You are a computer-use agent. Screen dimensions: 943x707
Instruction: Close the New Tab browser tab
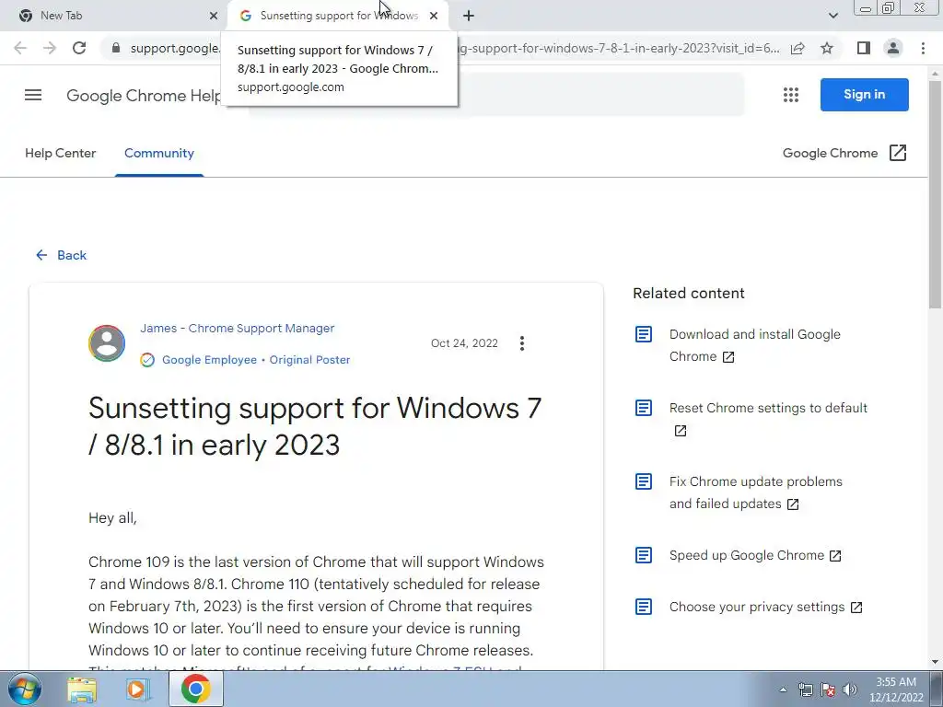pyautogui.click(x=214, y=16)
